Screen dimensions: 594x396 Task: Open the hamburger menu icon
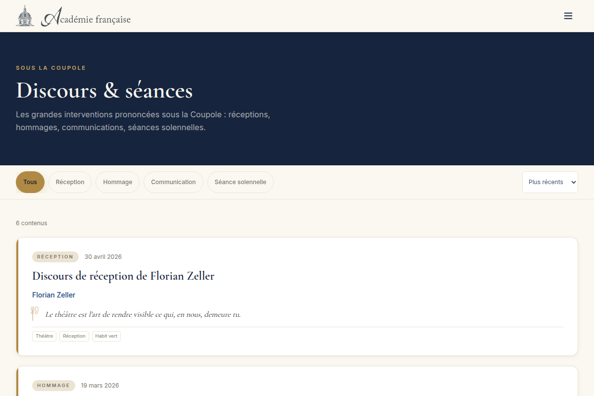(x=568, y=16)
